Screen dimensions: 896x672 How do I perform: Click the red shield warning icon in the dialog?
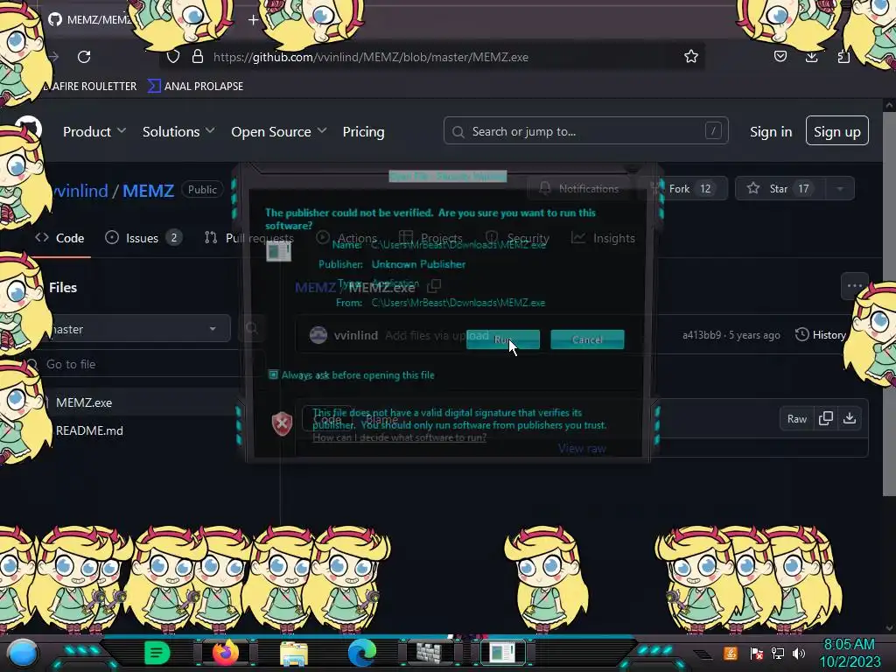pyautogui.click(x=282, y=423)
